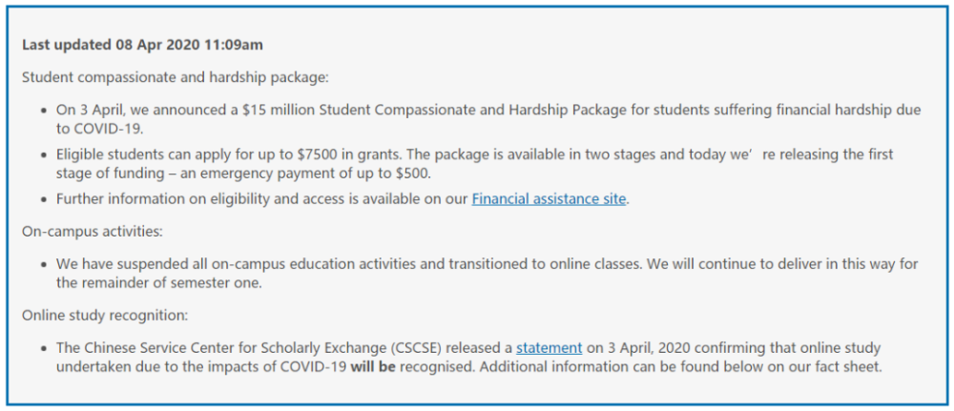Click the Online study recognition heading
Screen dimensions: 954x411
pyautogui.click(x=106, y=315)
